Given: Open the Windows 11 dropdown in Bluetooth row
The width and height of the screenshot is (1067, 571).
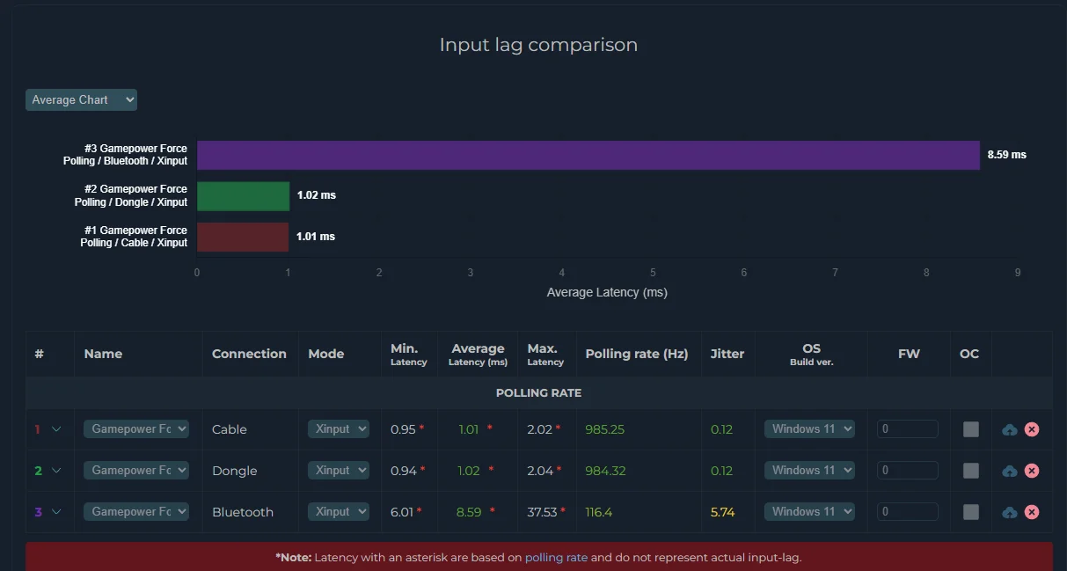Looking at the screenshot, I should pos(809,511).
